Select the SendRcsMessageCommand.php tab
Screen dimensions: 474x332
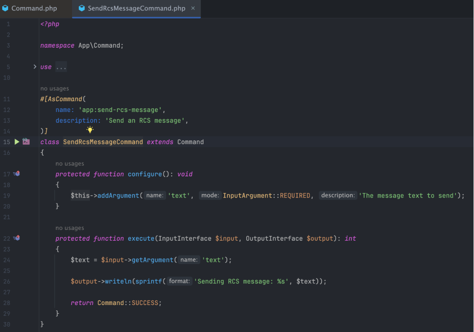point(136,9)
